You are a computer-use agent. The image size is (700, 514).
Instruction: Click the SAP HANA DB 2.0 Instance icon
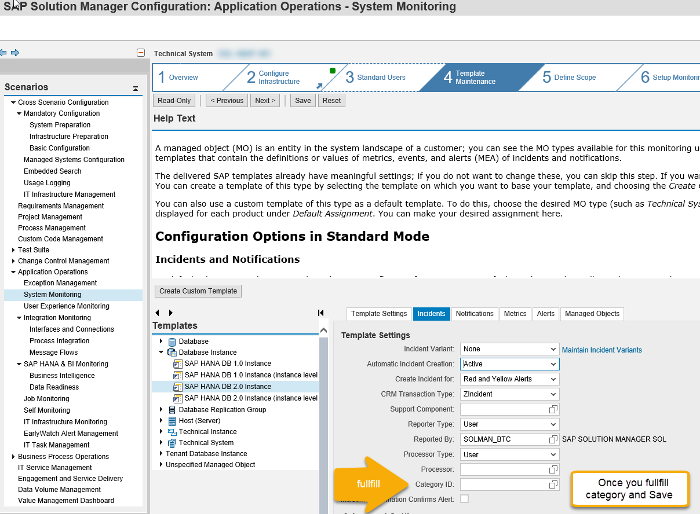178,387
